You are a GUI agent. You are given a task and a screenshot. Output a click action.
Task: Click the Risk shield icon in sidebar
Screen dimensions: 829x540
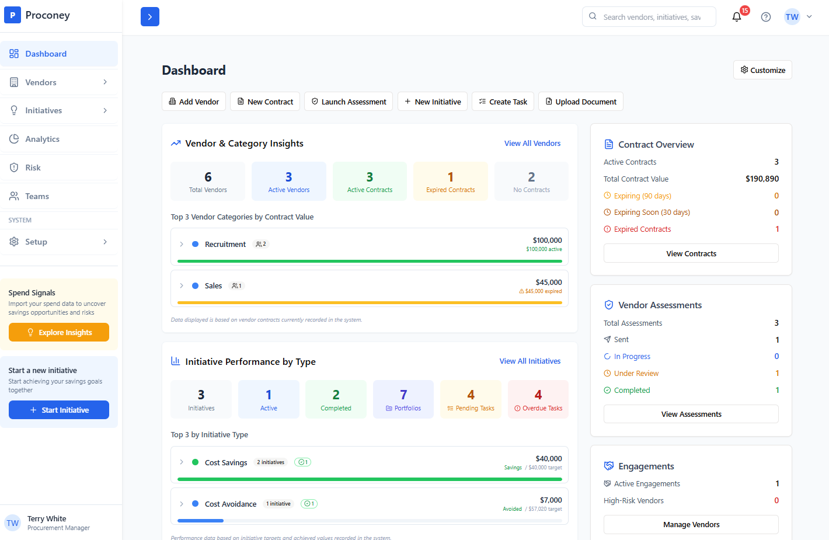point(14,168)
